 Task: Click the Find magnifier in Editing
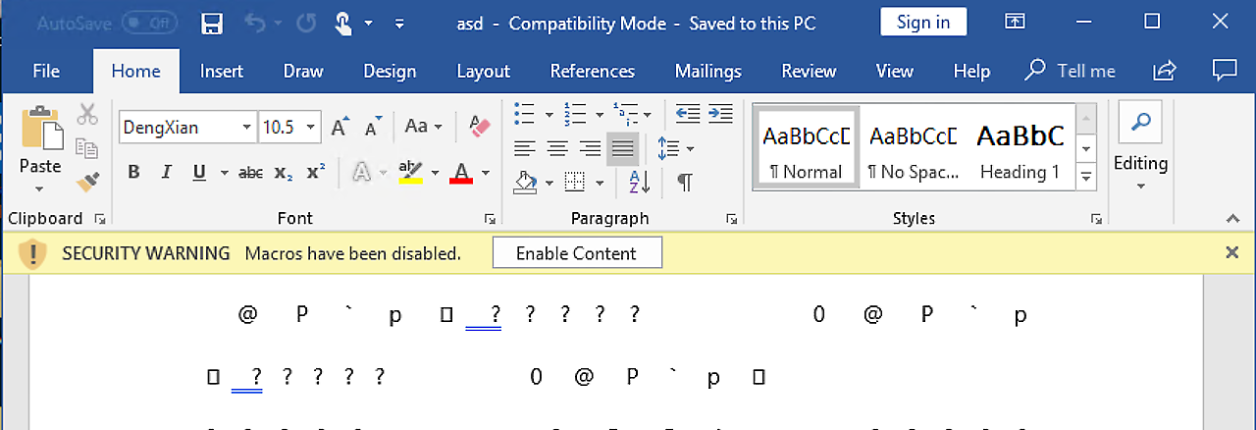pos(1140,122)
